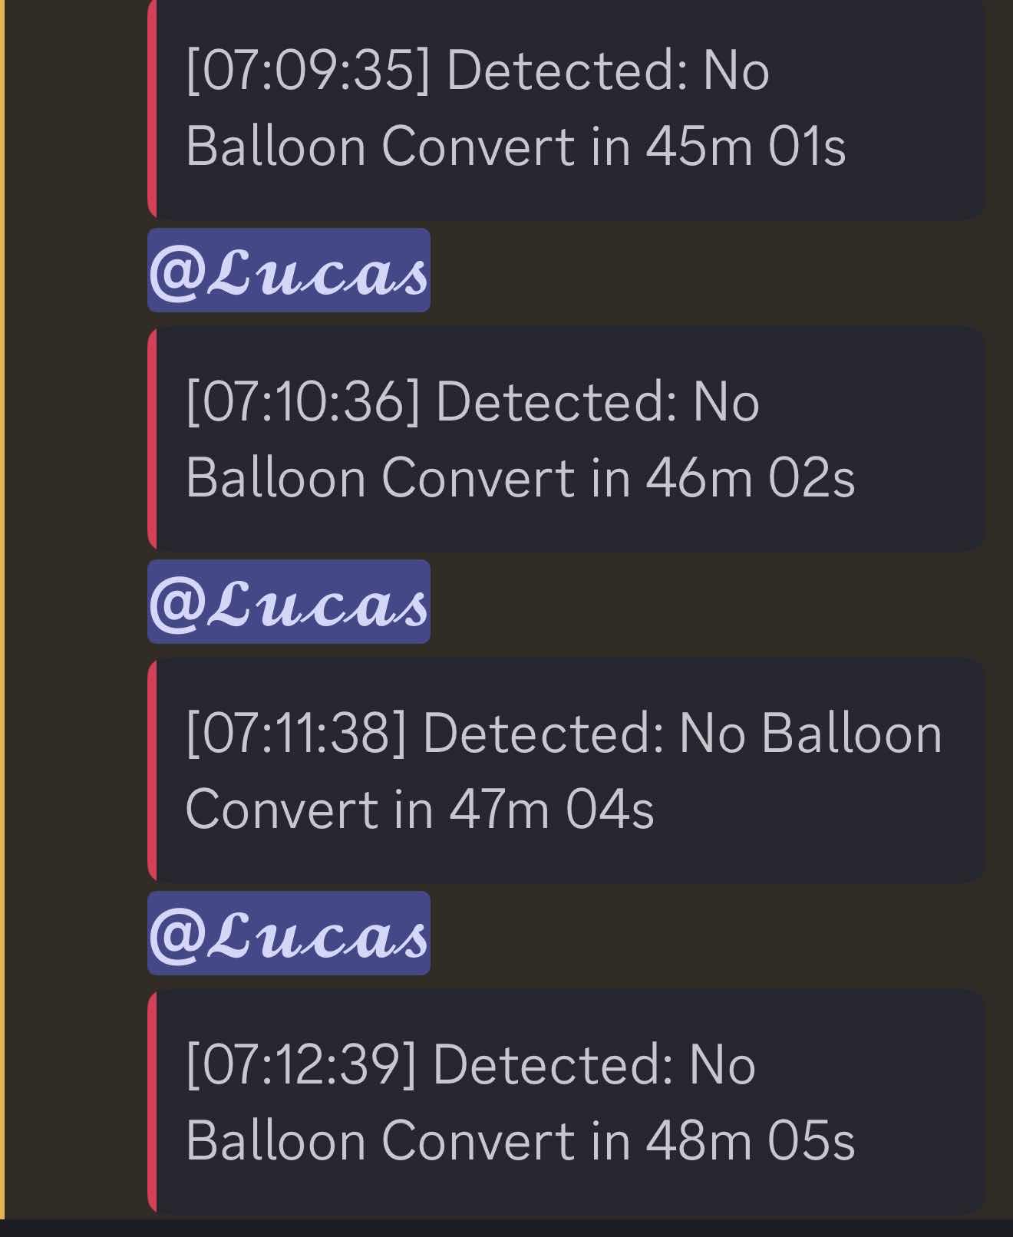
Task: Click the [07:09:35] timestamp text
Action: 308,71
